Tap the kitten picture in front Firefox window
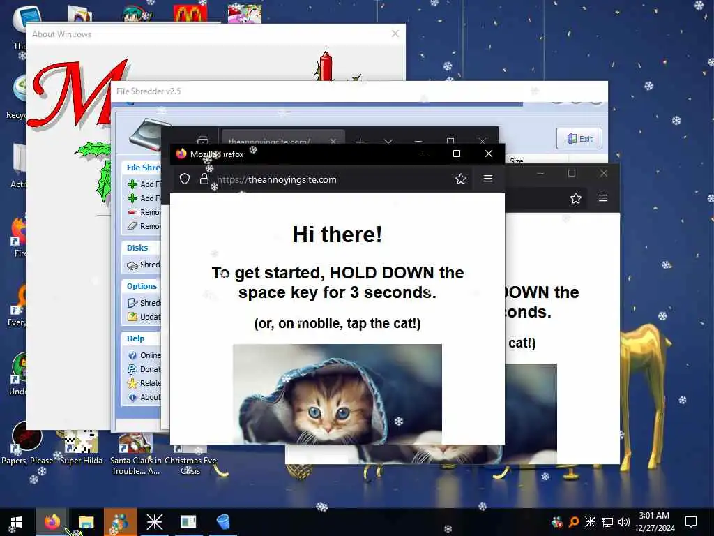Image resolution: width=714 pixels, height=536 pixels. click(x=337, y=394)
